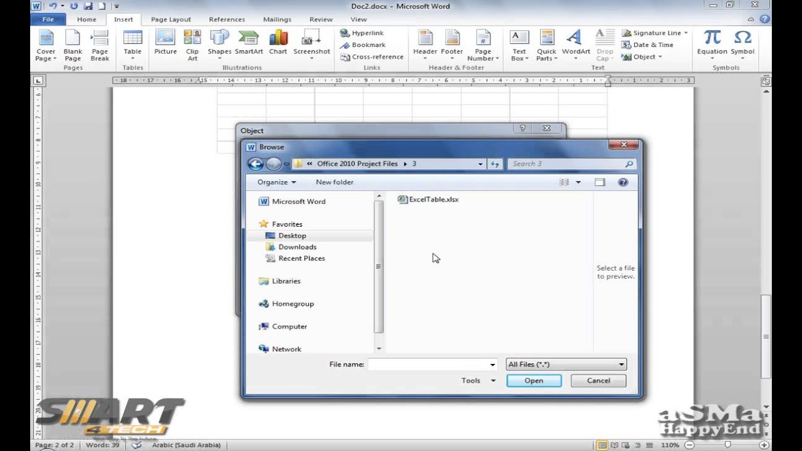Create a New folder in the Browse dialog

(335, 182)
